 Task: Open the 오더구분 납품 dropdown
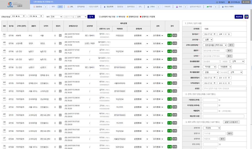[208, 40]
